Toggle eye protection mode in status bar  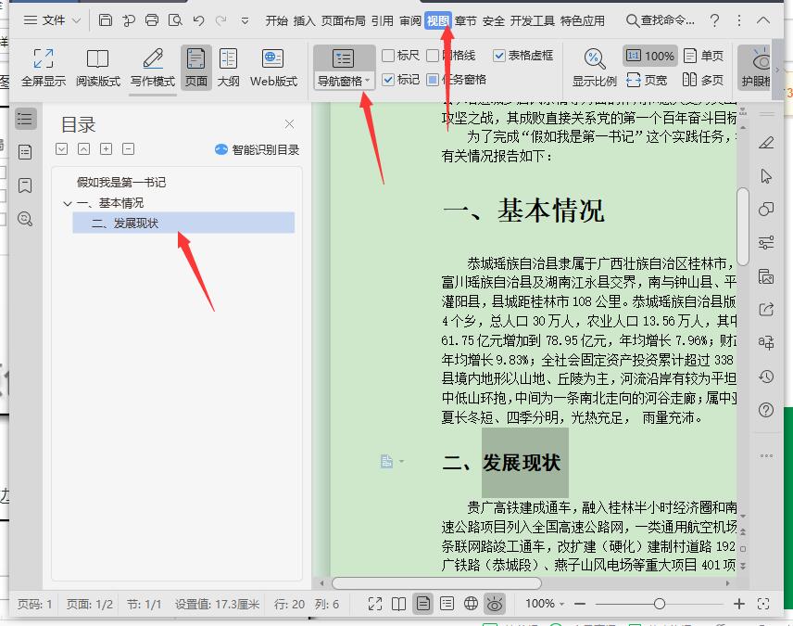pyautogui.click(x=494, y=604)
